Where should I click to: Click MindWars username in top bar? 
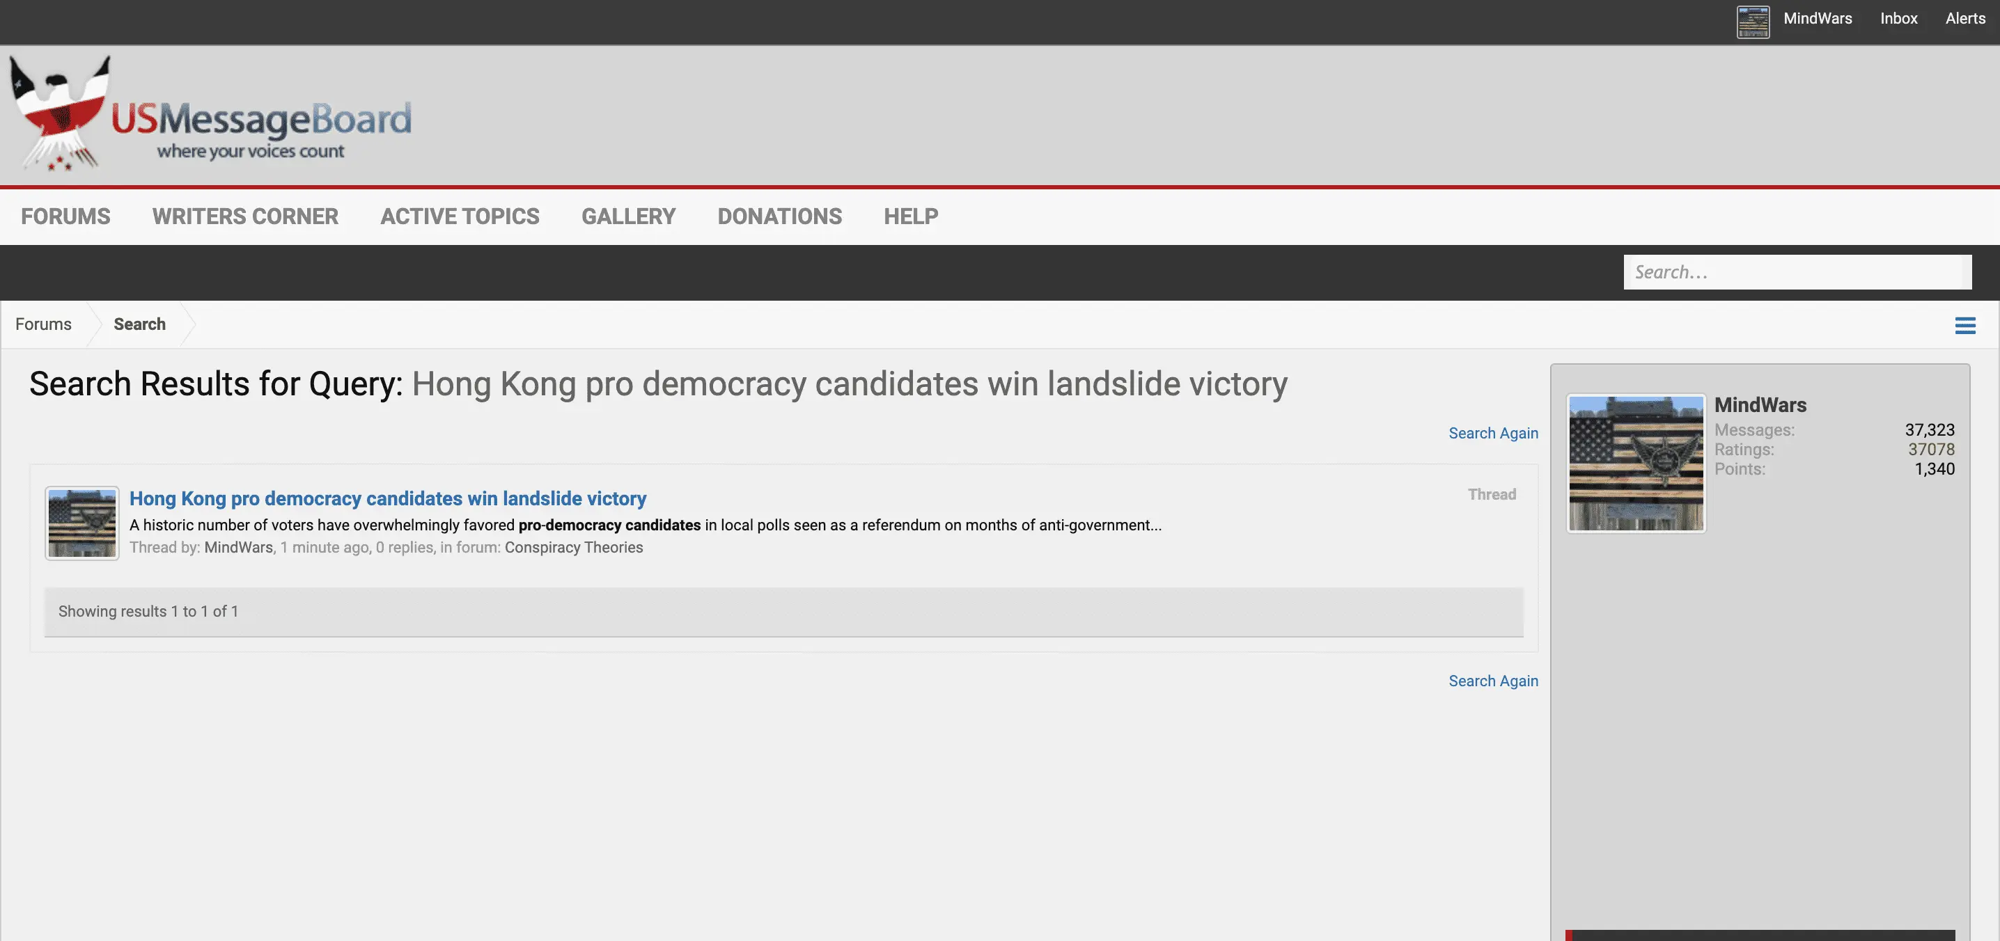pos(1818,19)
